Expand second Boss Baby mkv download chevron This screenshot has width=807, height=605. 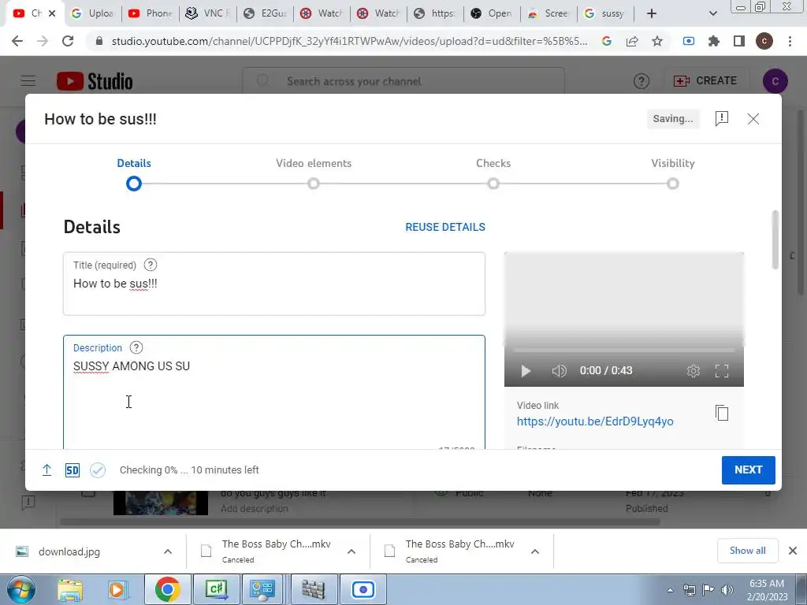point(535,551)
